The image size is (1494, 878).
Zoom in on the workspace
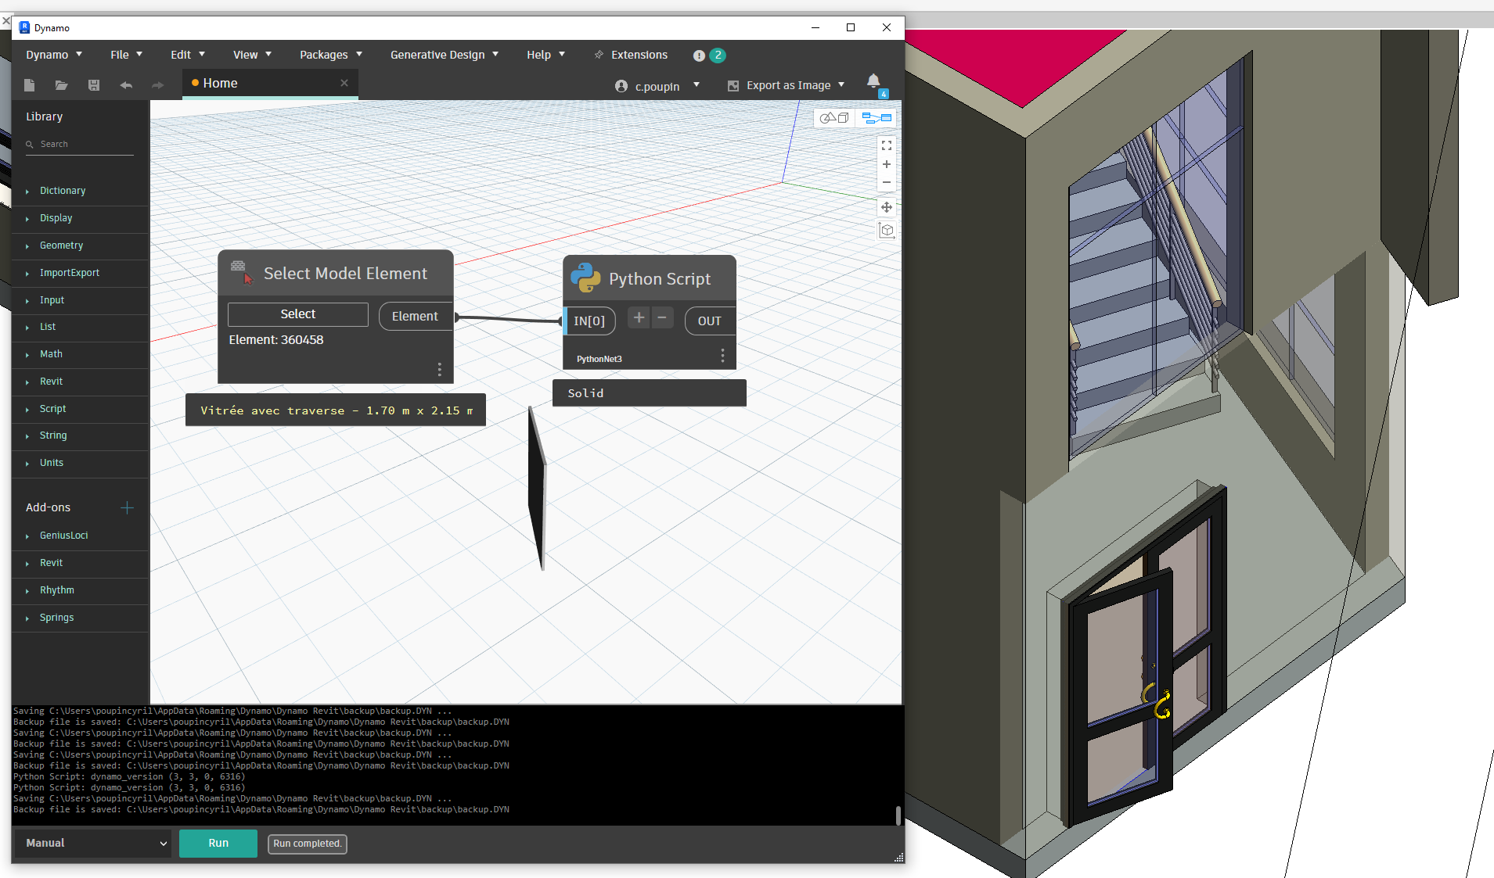(887, 164)
